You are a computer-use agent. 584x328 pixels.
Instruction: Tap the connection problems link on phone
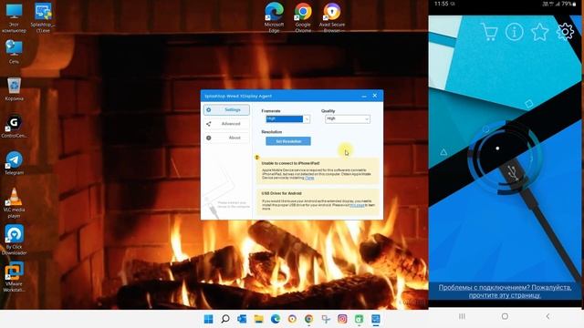pyautogui.click(x=505, y=292)
